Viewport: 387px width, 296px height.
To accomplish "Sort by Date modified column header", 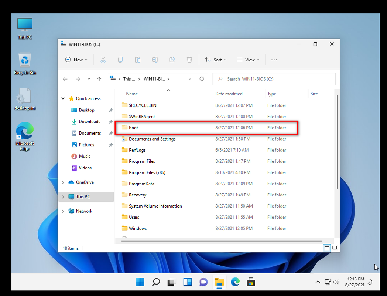I will click(x=229, y=94).
